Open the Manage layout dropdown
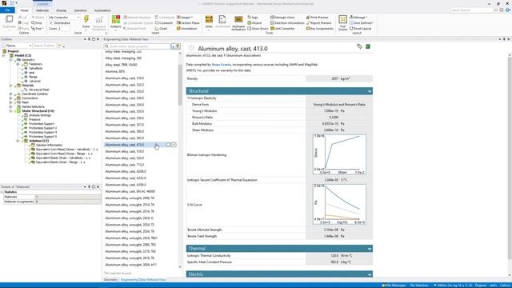 [358, 18]
